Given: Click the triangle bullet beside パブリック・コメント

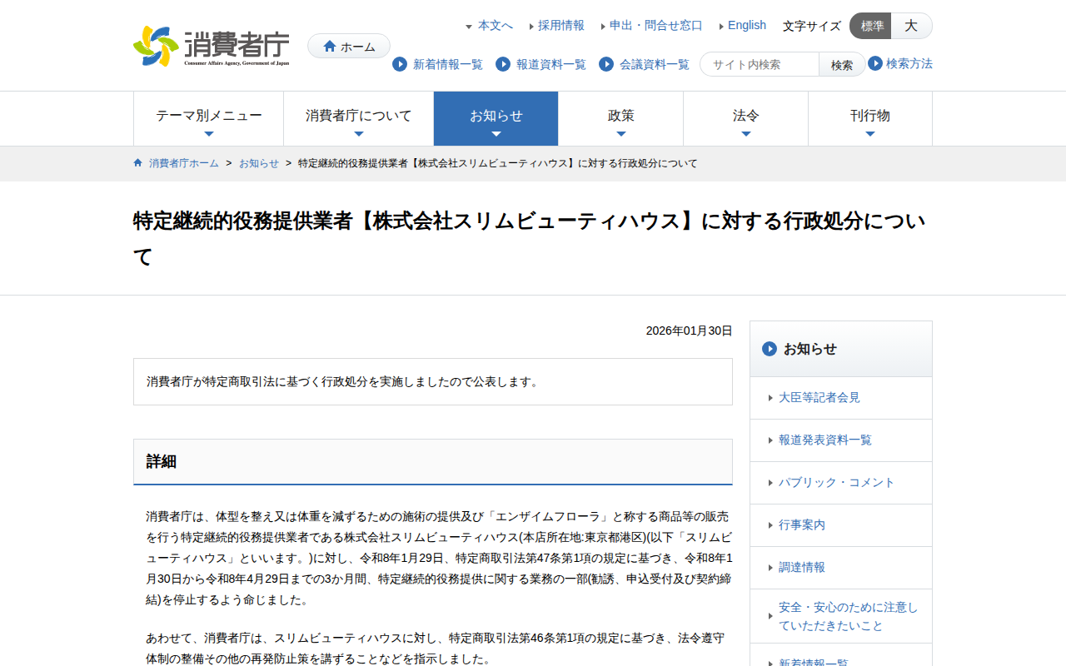Looking at the screenshot, I should pos(771,483).
